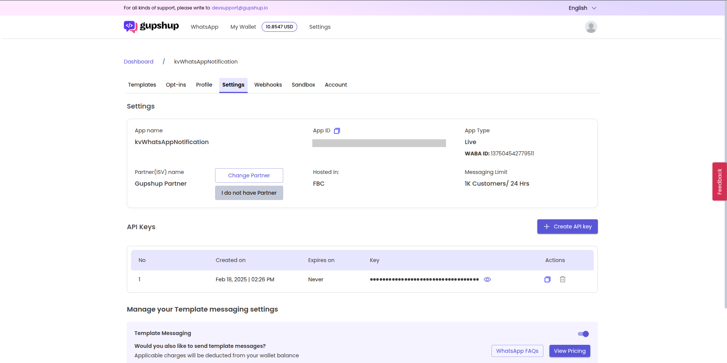This screenshot has width=727, height=363.
Task: Switch to the Profile tab
Action: pyautogui.click(x=204, y=85)
